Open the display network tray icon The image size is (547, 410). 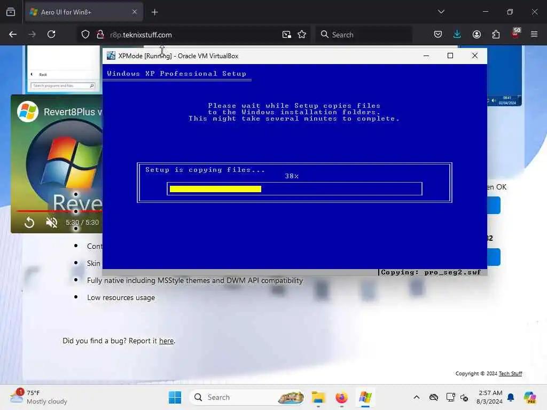[x=450, y=397]
